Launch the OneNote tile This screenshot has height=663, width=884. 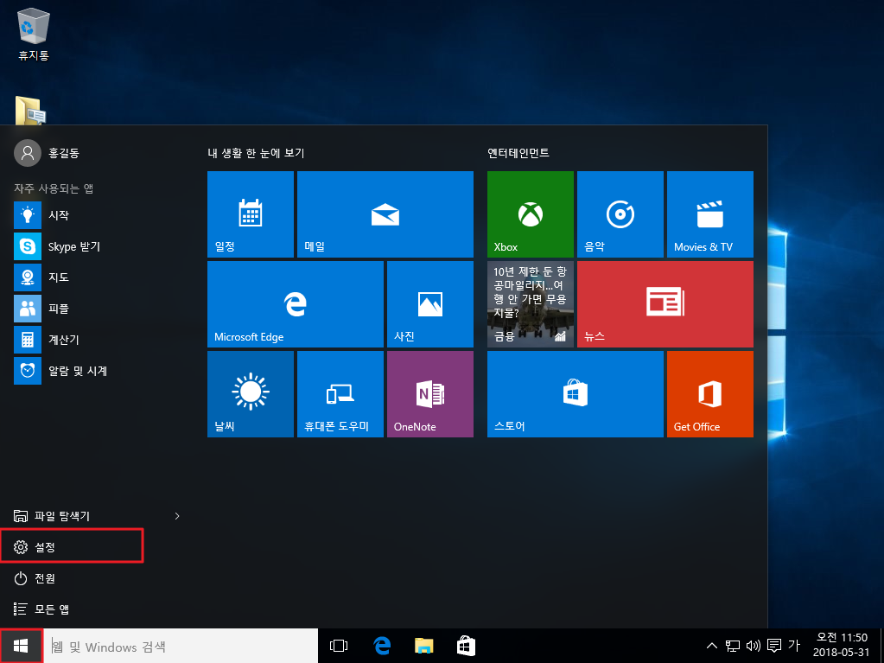coord(430,394)
